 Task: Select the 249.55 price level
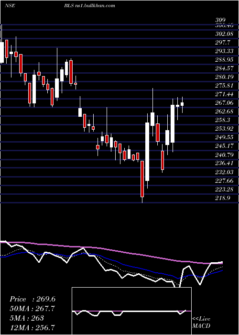click(x=225, y=137)
